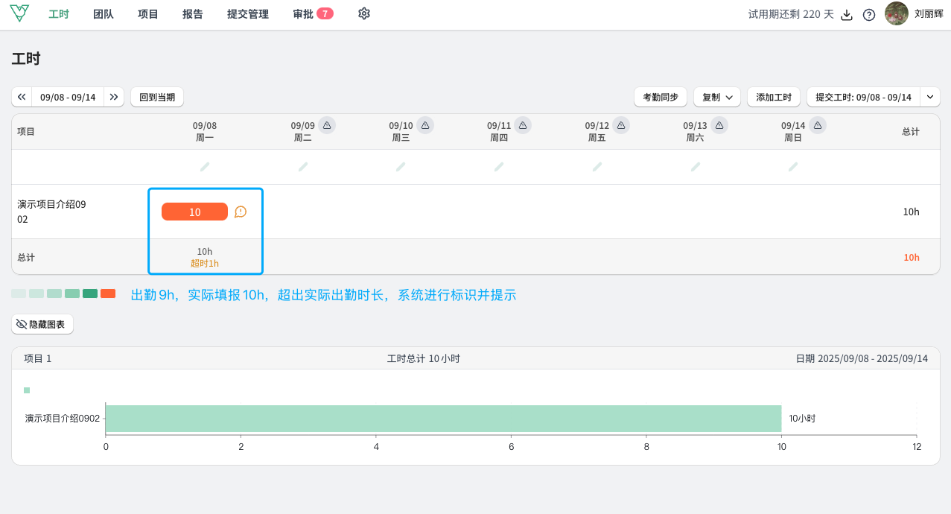The image size is (951, 514).
Task: Open the 09/08 - 09/14 date range picker
Action: [x=68, y=97]
